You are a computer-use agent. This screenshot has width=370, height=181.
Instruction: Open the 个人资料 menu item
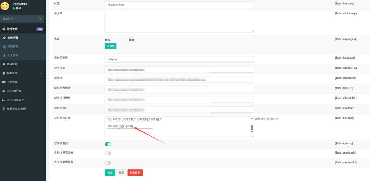click(23, 55)
